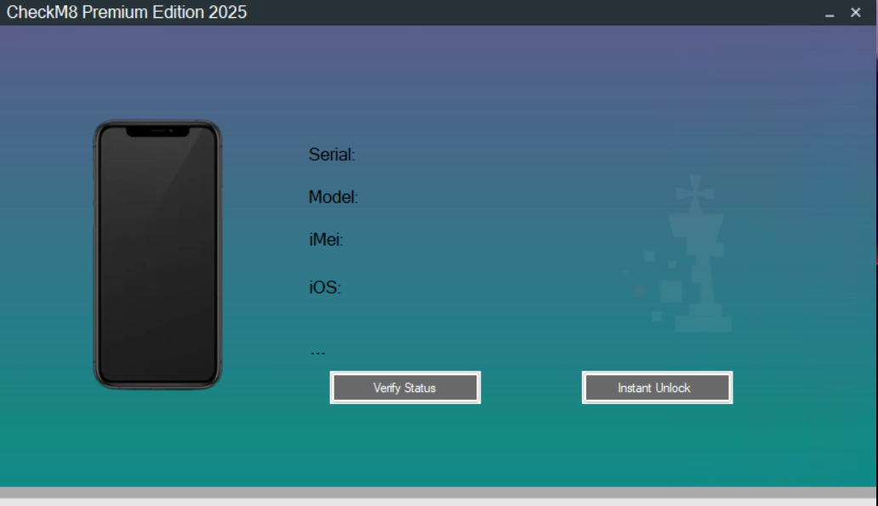This screenshot has height=506, width=878.
Task: Select the Model label
Action: [333, 197]
